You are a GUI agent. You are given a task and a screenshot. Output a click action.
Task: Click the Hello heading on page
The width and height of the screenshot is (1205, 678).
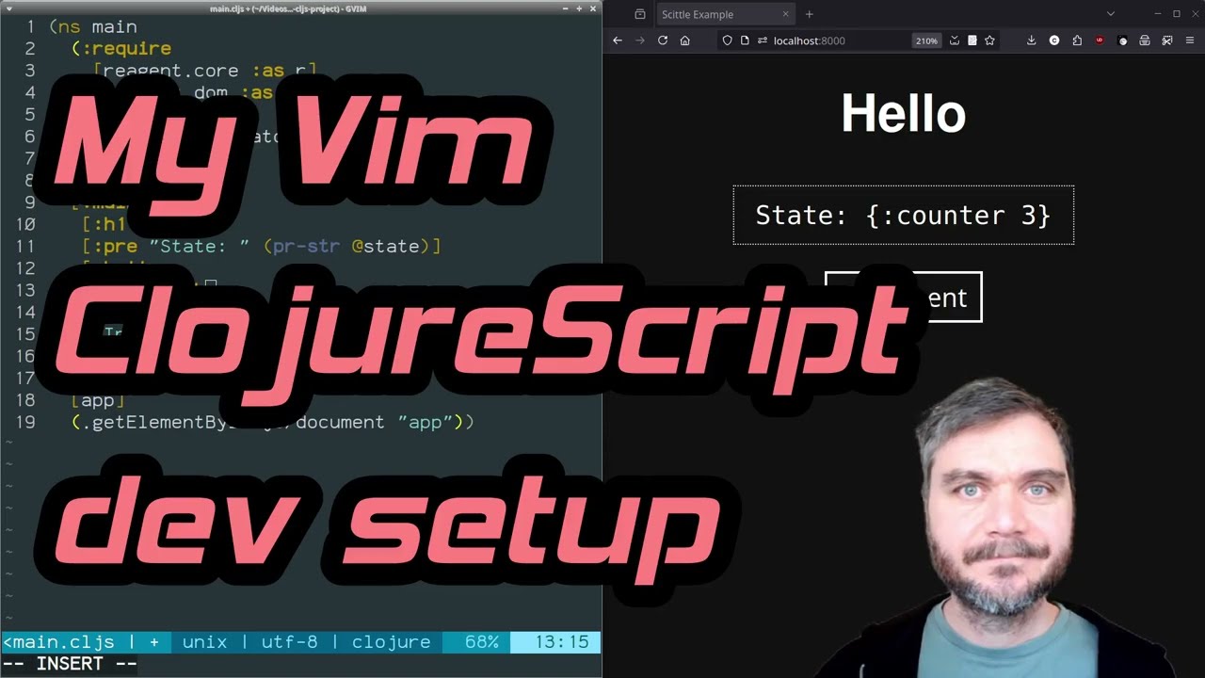click(904, 114)
